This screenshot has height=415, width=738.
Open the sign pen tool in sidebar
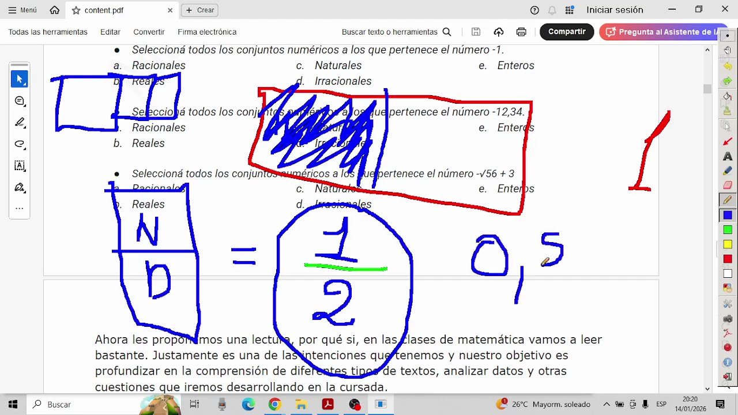tap(20, 187)
